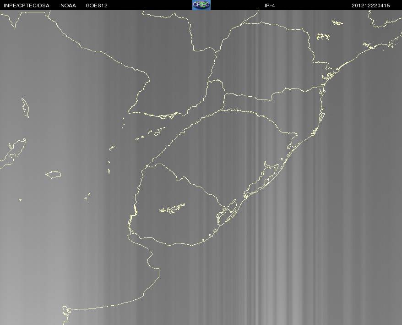Click the tiny isolated lake outline in western Argentina
The image size is (402, 325).
[20, 200]
